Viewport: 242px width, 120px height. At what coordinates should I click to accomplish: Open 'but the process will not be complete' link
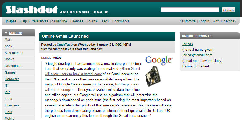(92, 87)
